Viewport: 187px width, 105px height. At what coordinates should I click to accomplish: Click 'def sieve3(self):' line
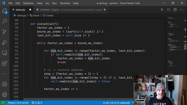45,24
